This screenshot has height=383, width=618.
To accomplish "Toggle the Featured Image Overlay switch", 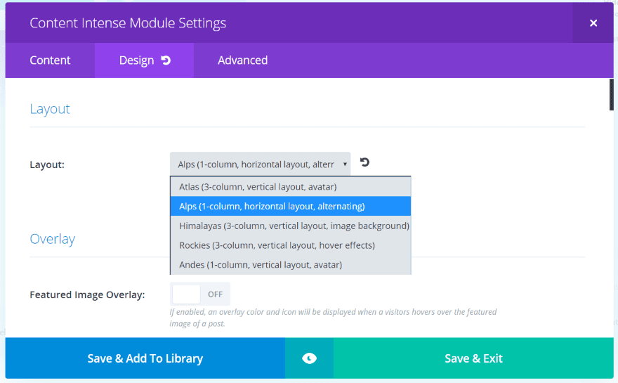I will click(x=199, y=294).
